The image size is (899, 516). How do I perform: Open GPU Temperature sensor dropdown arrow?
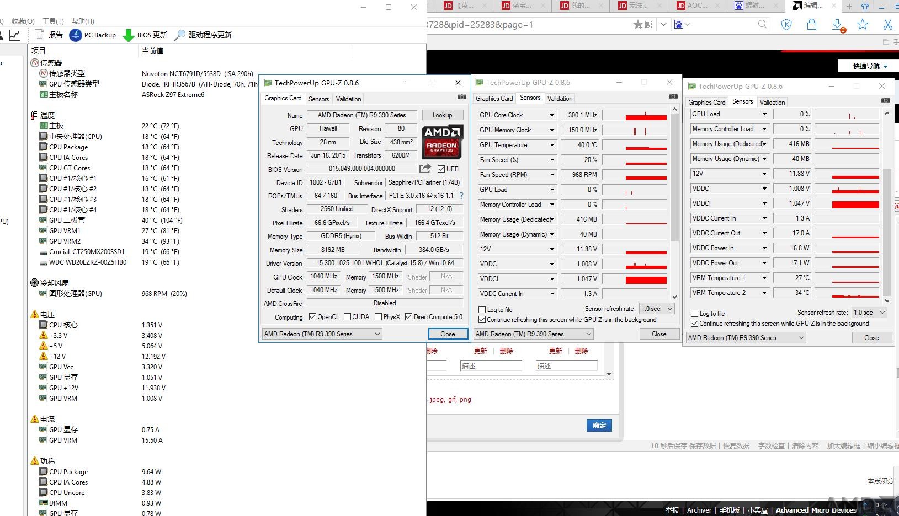pyautogui.click(x=551, y=145)
